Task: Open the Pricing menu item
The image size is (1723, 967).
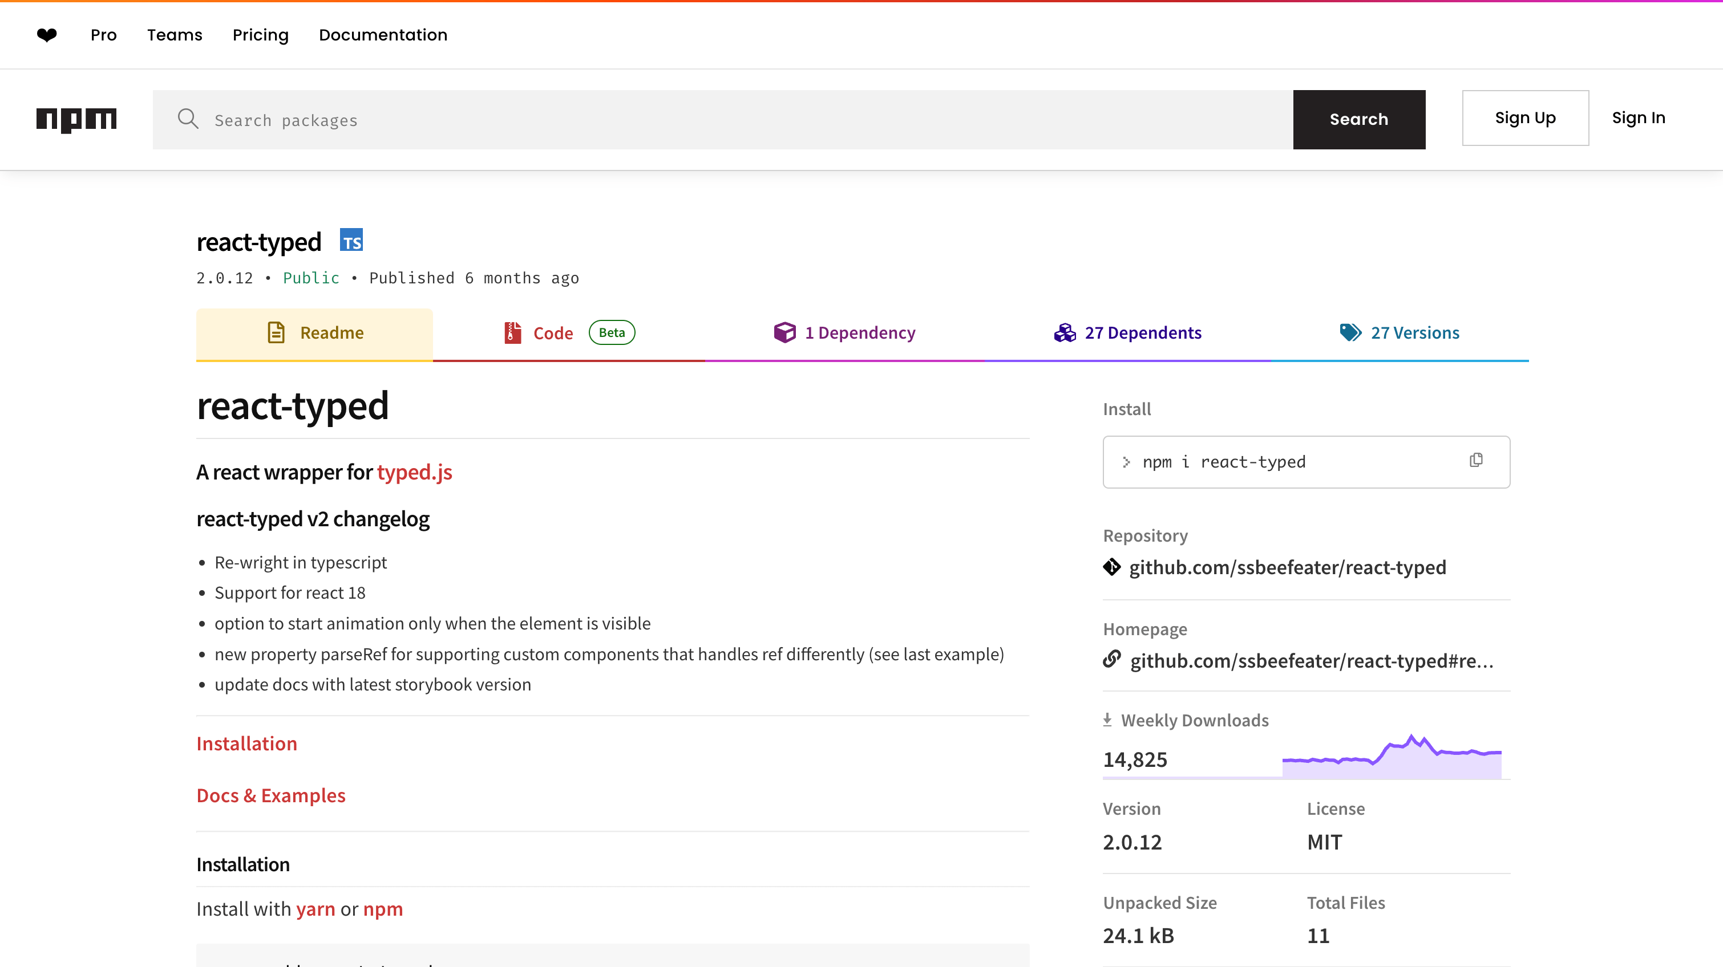Action: [x=260, y=35]
